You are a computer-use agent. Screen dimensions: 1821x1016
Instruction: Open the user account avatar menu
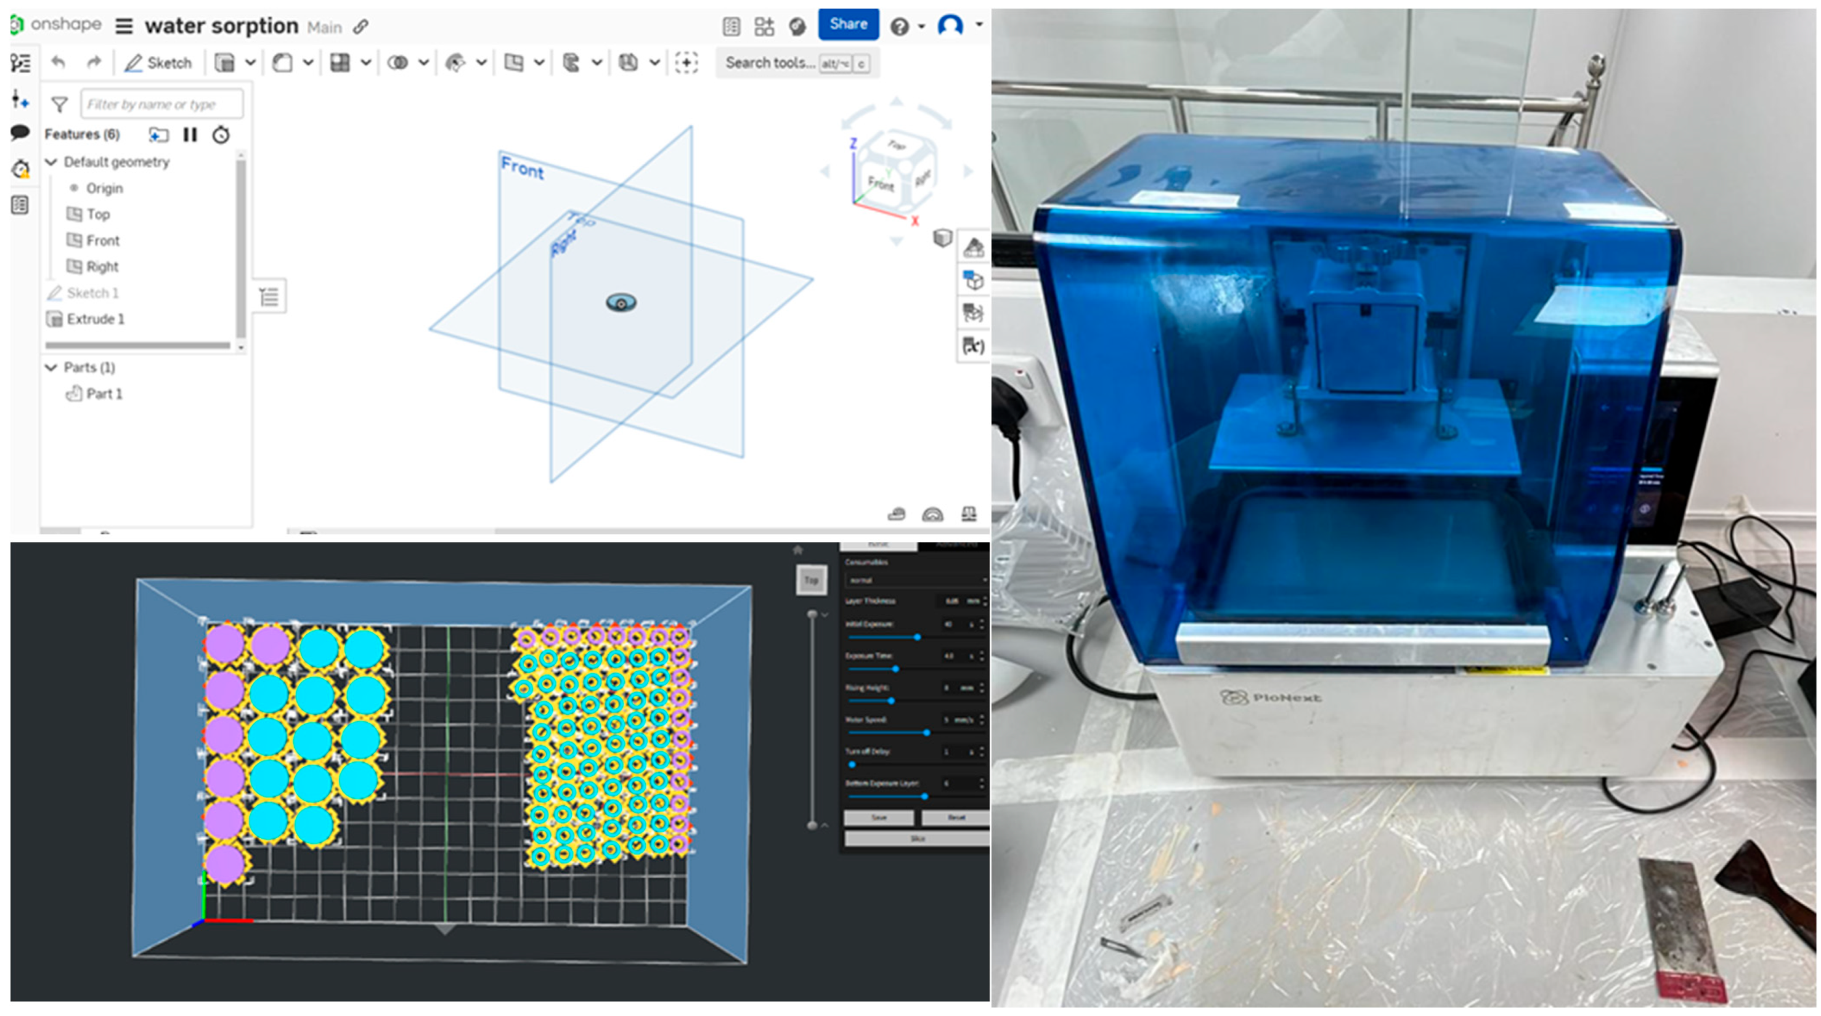coord(951,25)
